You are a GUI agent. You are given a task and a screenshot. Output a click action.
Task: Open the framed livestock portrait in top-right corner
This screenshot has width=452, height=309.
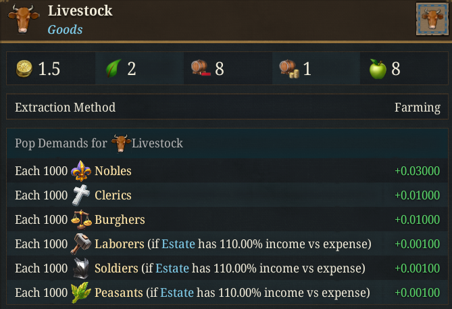click(x=431, y=18)
